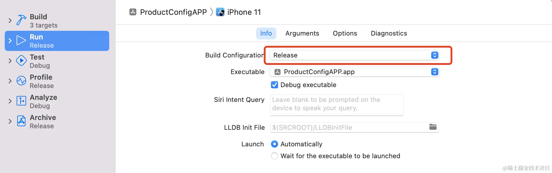The image size is (552, 173).
Task: Click the Siri Intent Query text field
Action: (337, 105)
